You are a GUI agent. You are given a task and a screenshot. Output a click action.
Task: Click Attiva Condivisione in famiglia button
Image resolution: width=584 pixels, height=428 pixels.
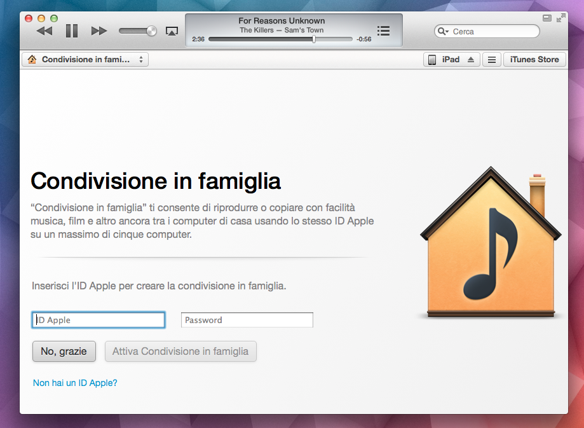(180, 351)
